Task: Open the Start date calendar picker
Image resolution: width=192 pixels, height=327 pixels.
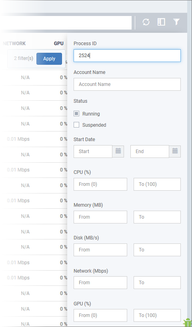Action: coord(118,152)
